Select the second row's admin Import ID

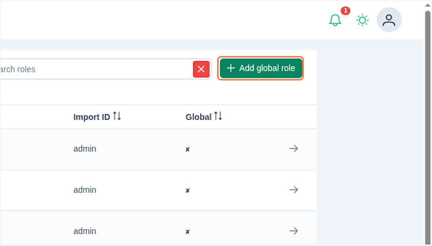click(x=85, y=190)
